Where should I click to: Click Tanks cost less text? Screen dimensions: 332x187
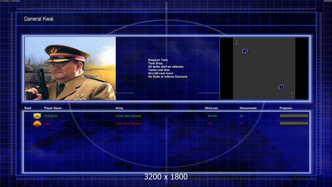tap(159, 70)
